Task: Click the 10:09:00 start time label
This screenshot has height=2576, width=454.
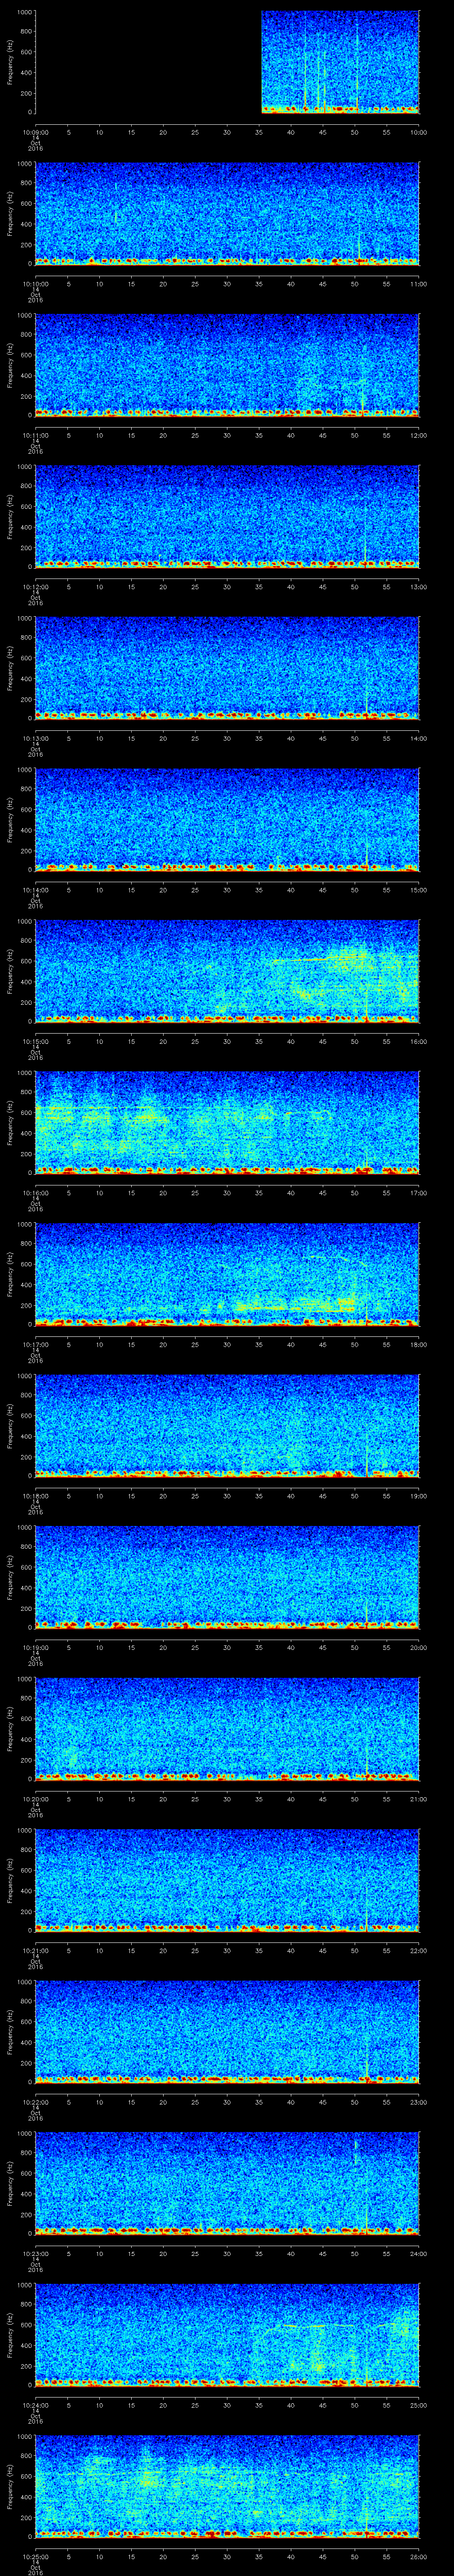Action: 35,132
